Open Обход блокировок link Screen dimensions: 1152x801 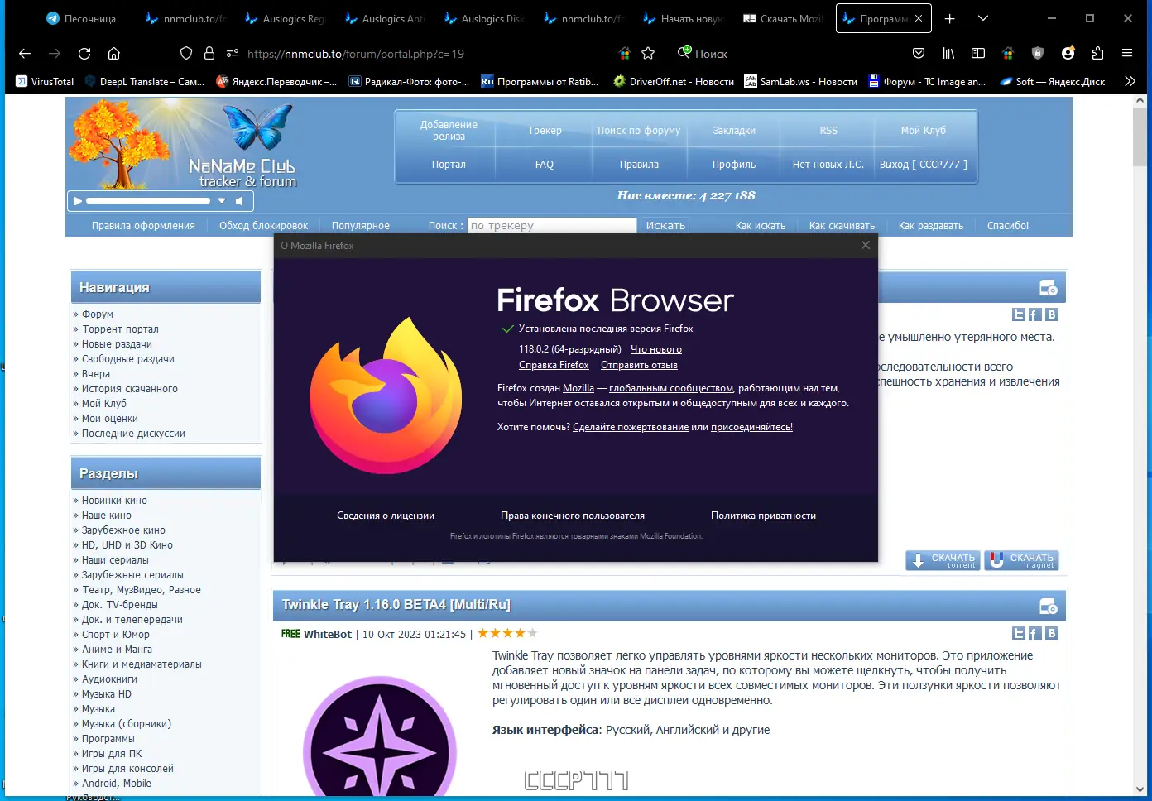[x=263, y=226]
